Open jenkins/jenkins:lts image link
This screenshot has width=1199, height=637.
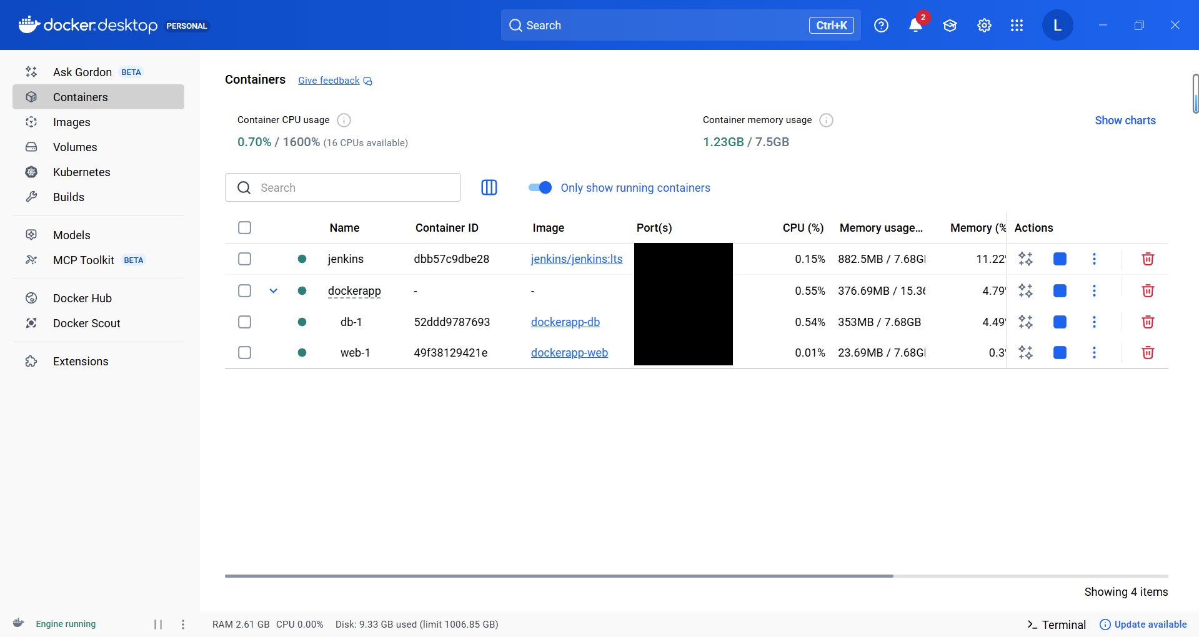coord(577,259)
